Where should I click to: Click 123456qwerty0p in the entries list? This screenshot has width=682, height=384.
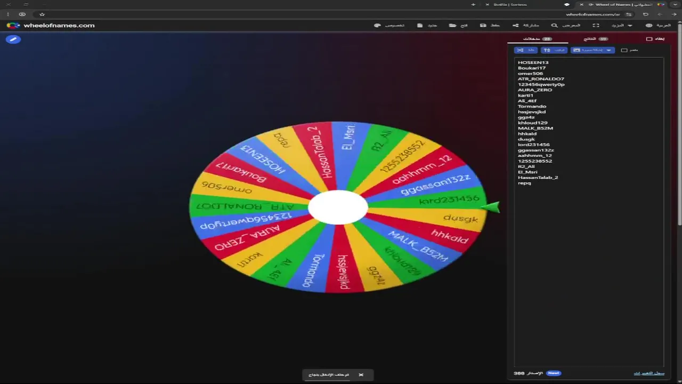coord(541,84)
